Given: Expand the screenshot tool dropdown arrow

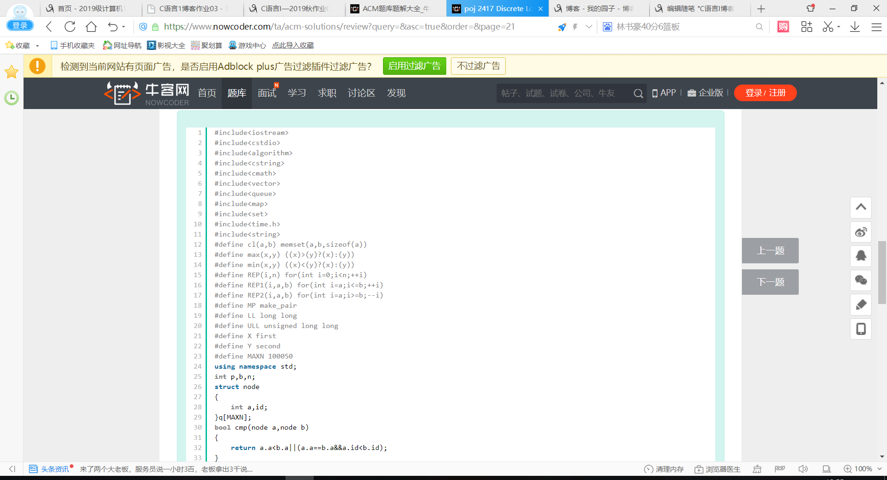Looking at the screenshot, I should tap(838, 27).
